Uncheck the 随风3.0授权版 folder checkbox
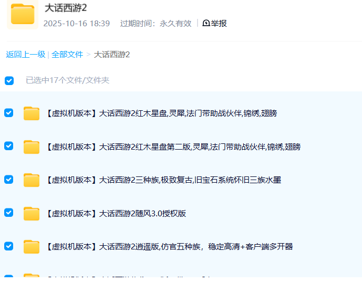The width and height of the screenshot is (362, 283). pos(9,213)
